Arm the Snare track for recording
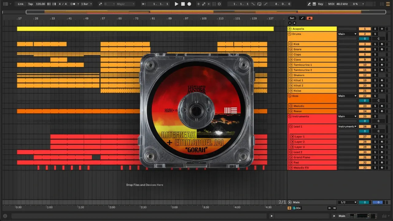The image size is (393, 221). (x=382, y=49)
